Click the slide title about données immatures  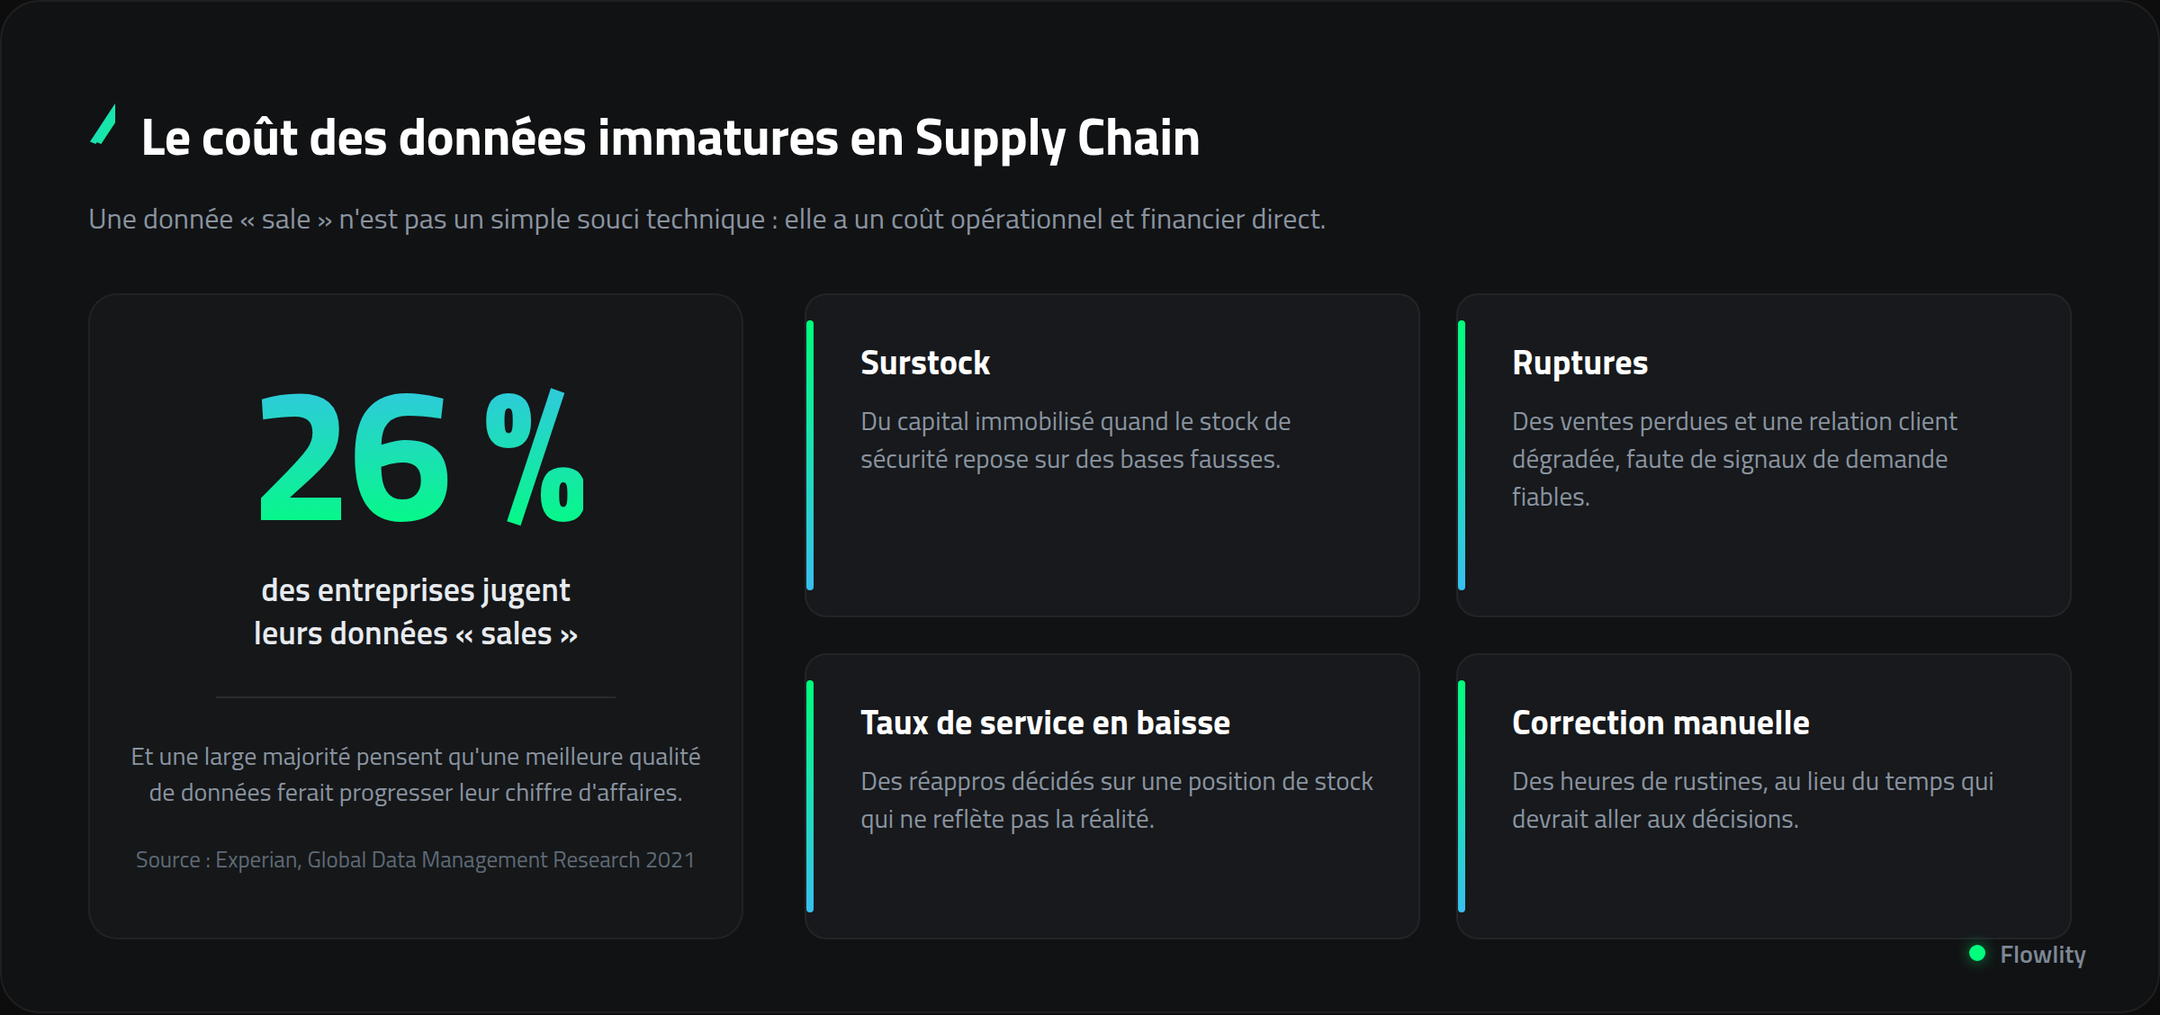(x=670, y=139)
